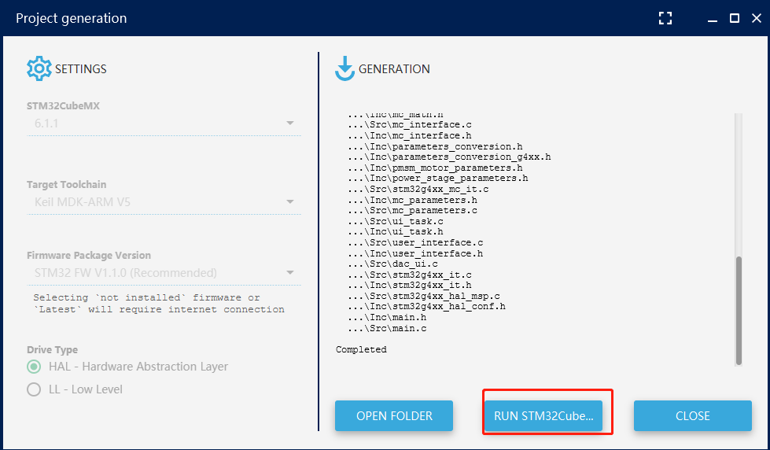Click the ...\Src\mc_parameters.c log line

point(412,210)
